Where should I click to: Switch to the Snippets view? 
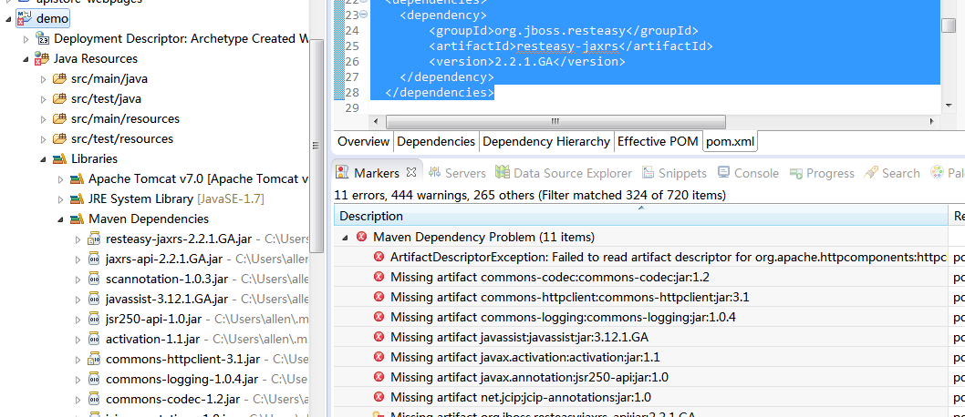point(675,173)
